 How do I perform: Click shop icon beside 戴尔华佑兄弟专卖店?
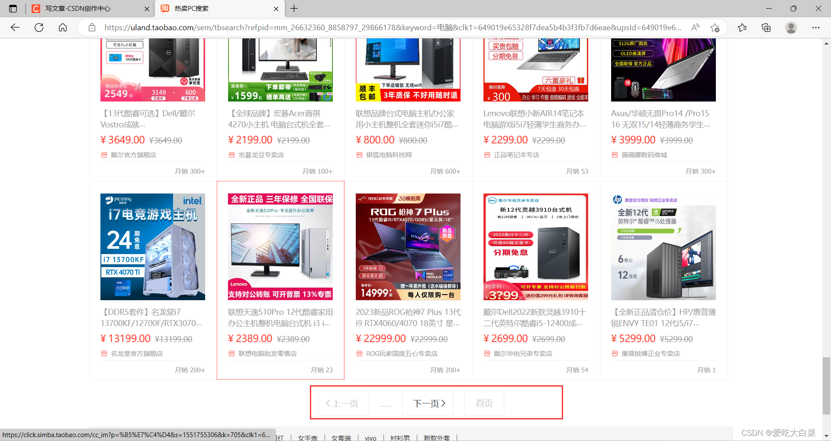[487, 353]
